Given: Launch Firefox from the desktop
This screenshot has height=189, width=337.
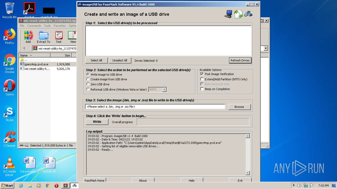Looking at the screenshot, I should 9,36.
